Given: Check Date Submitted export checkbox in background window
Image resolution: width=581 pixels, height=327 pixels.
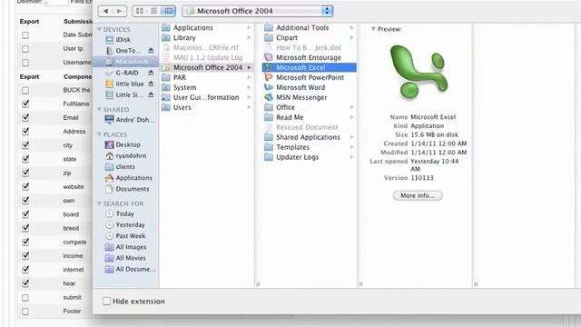Looking at the screenshot, I should [x=25, y=35].
